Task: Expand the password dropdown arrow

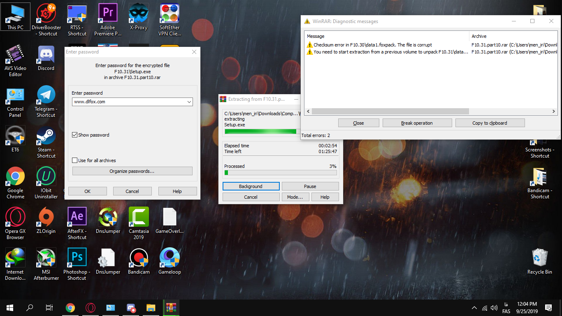Action: [189, 102]
